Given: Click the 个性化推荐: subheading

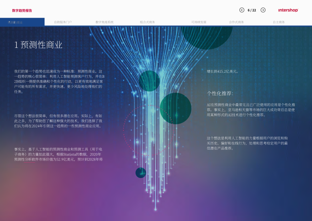Looking at the screenshot, I should [x=220, y=93].
